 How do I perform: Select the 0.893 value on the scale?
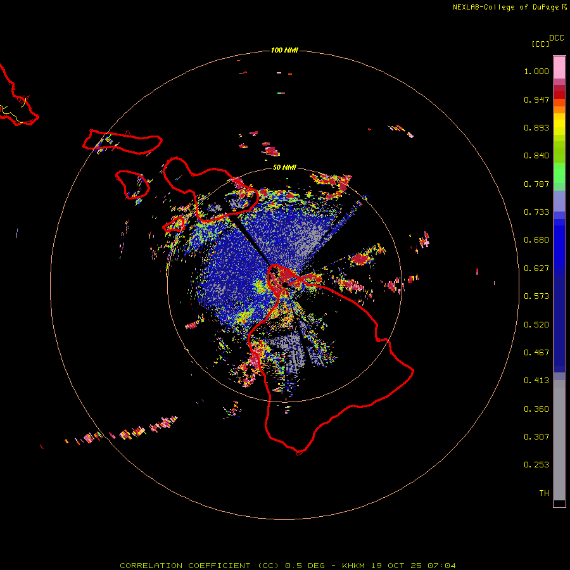tap(536, 127)
